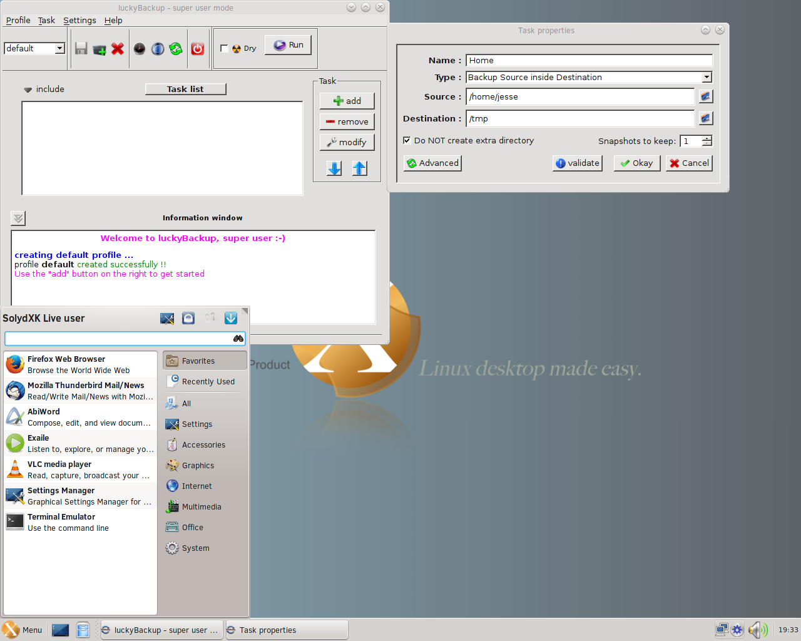Screen dimensions: 801x641
Task: Open the schedule clock icon in luckyBackup toolbar
Action: click(x=140, y=48)
